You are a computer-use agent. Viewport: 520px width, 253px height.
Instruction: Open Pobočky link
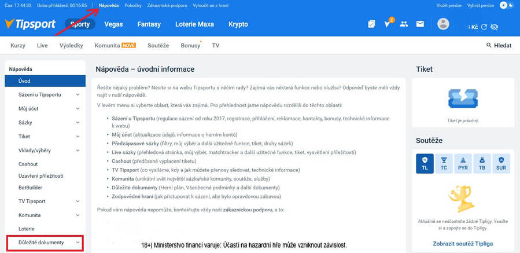point(133,6)
